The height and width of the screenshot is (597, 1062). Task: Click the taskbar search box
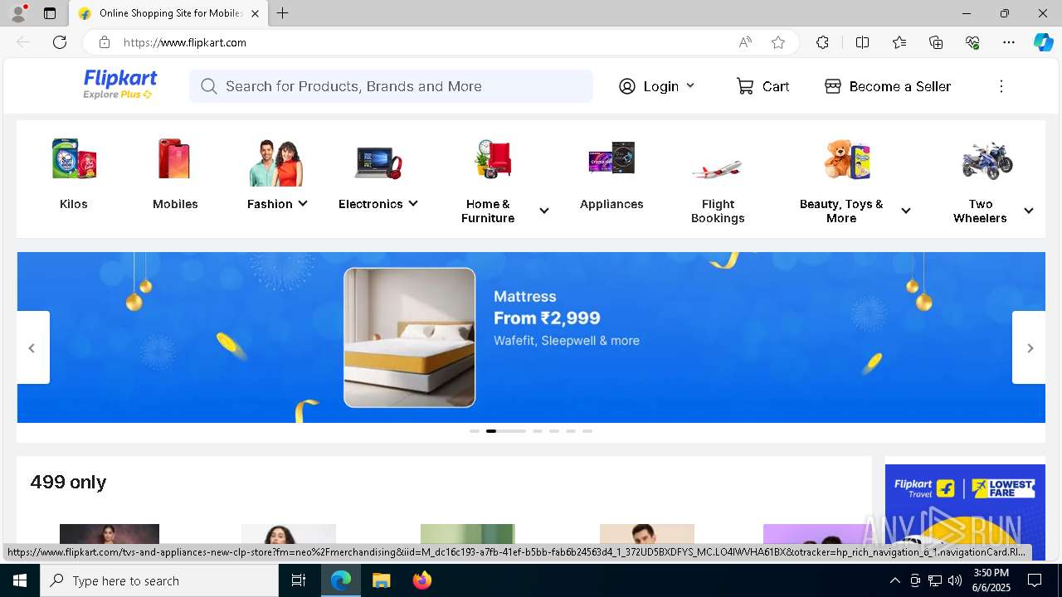pos(159,580)
